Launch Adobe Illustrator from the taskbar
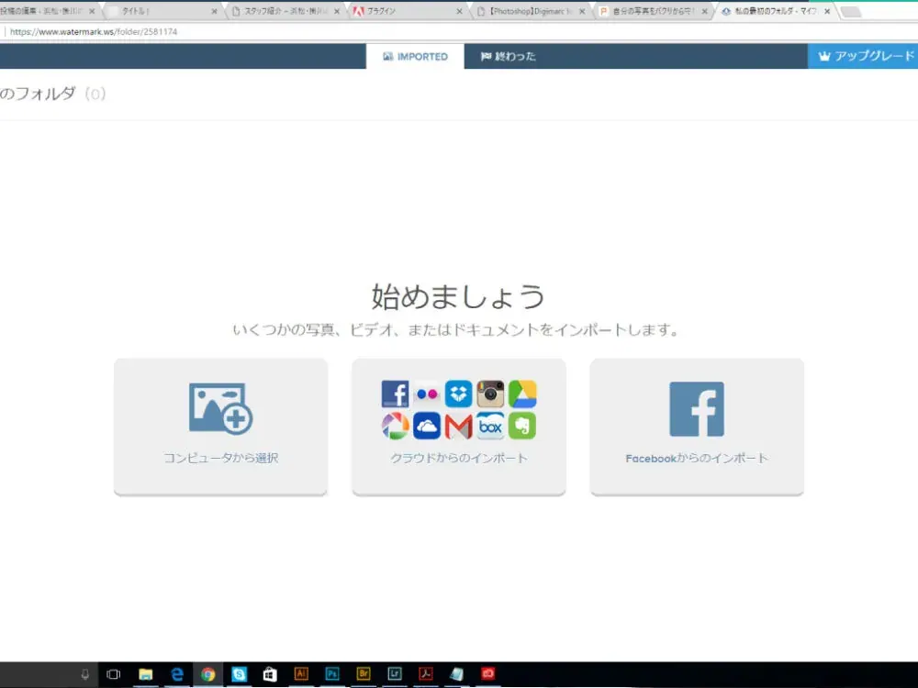This screenshot has width=918, height=688. click(301, 674)
